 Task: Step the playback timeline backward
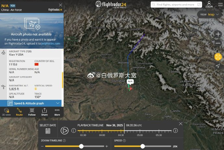coord(74,131)
